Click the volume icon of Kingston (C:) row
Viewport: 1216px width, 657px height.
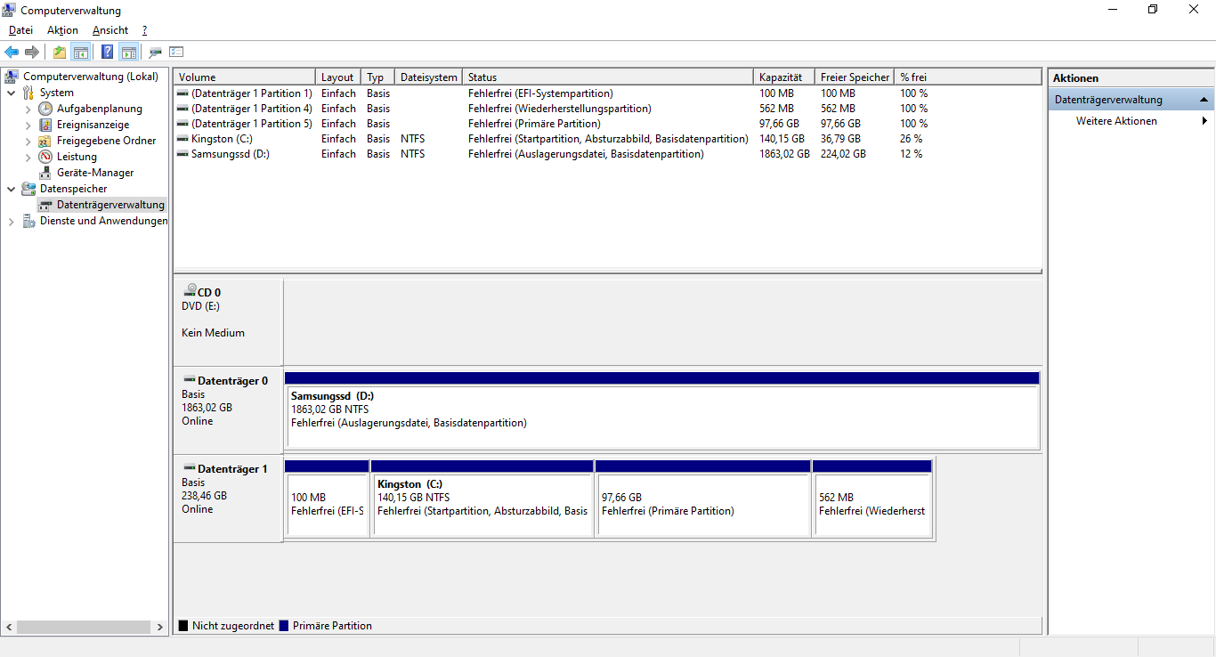tap(182, 139)
